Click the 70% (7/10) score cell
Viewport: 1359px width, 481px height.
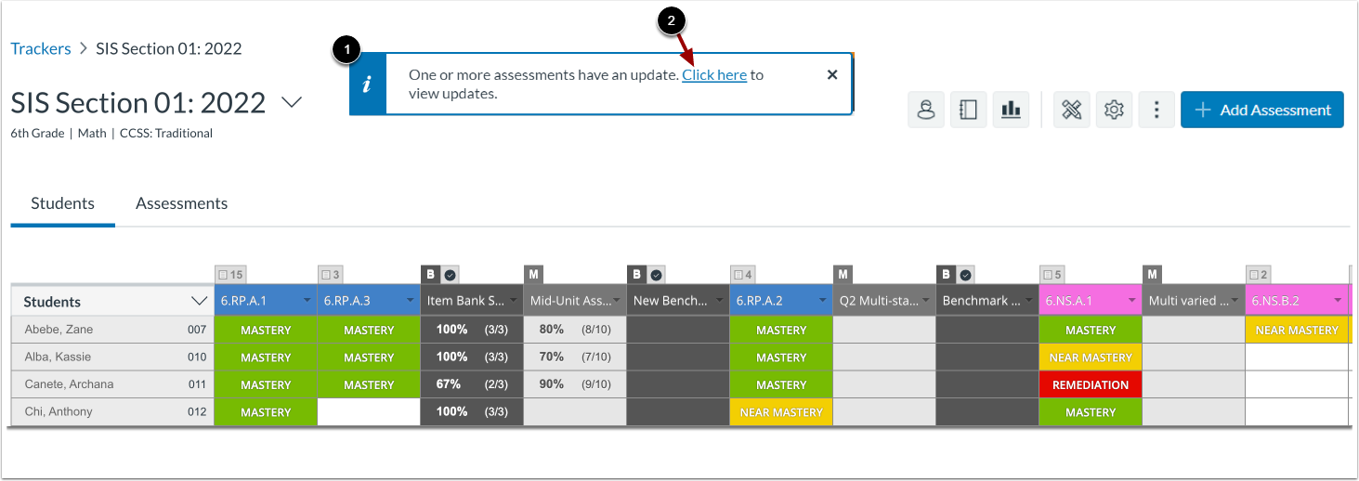pos(575,357)
